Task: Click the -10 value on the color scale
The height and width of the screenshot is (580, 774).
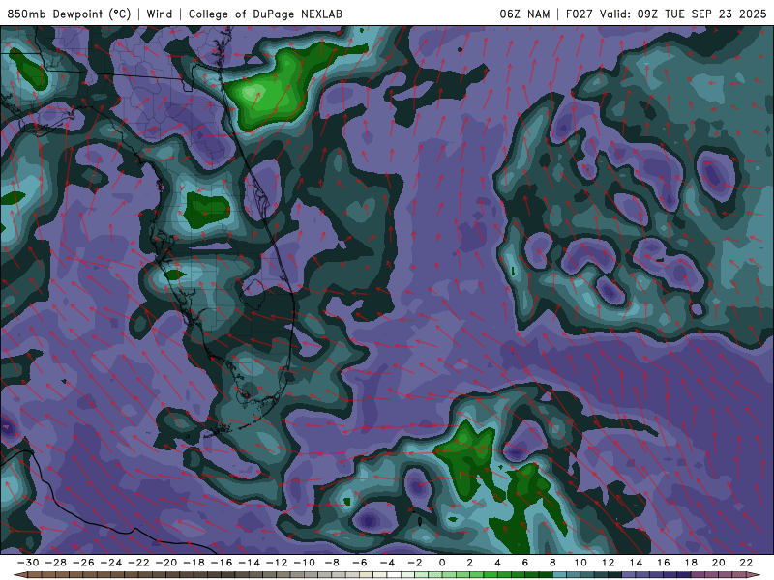Action: tap(304, 563)
